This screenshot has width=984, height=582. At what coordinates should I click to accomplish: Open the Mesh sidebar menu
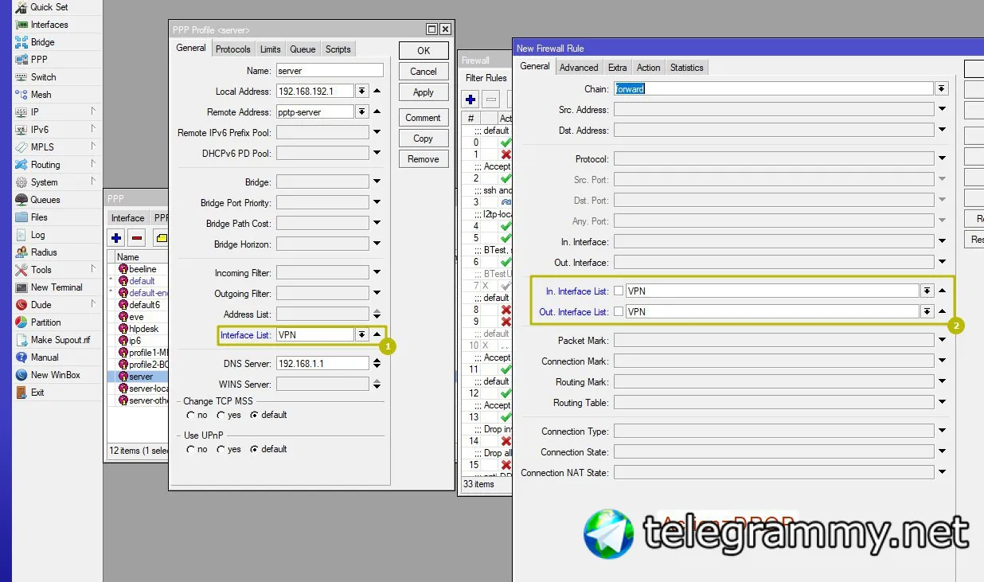[41, 95]
